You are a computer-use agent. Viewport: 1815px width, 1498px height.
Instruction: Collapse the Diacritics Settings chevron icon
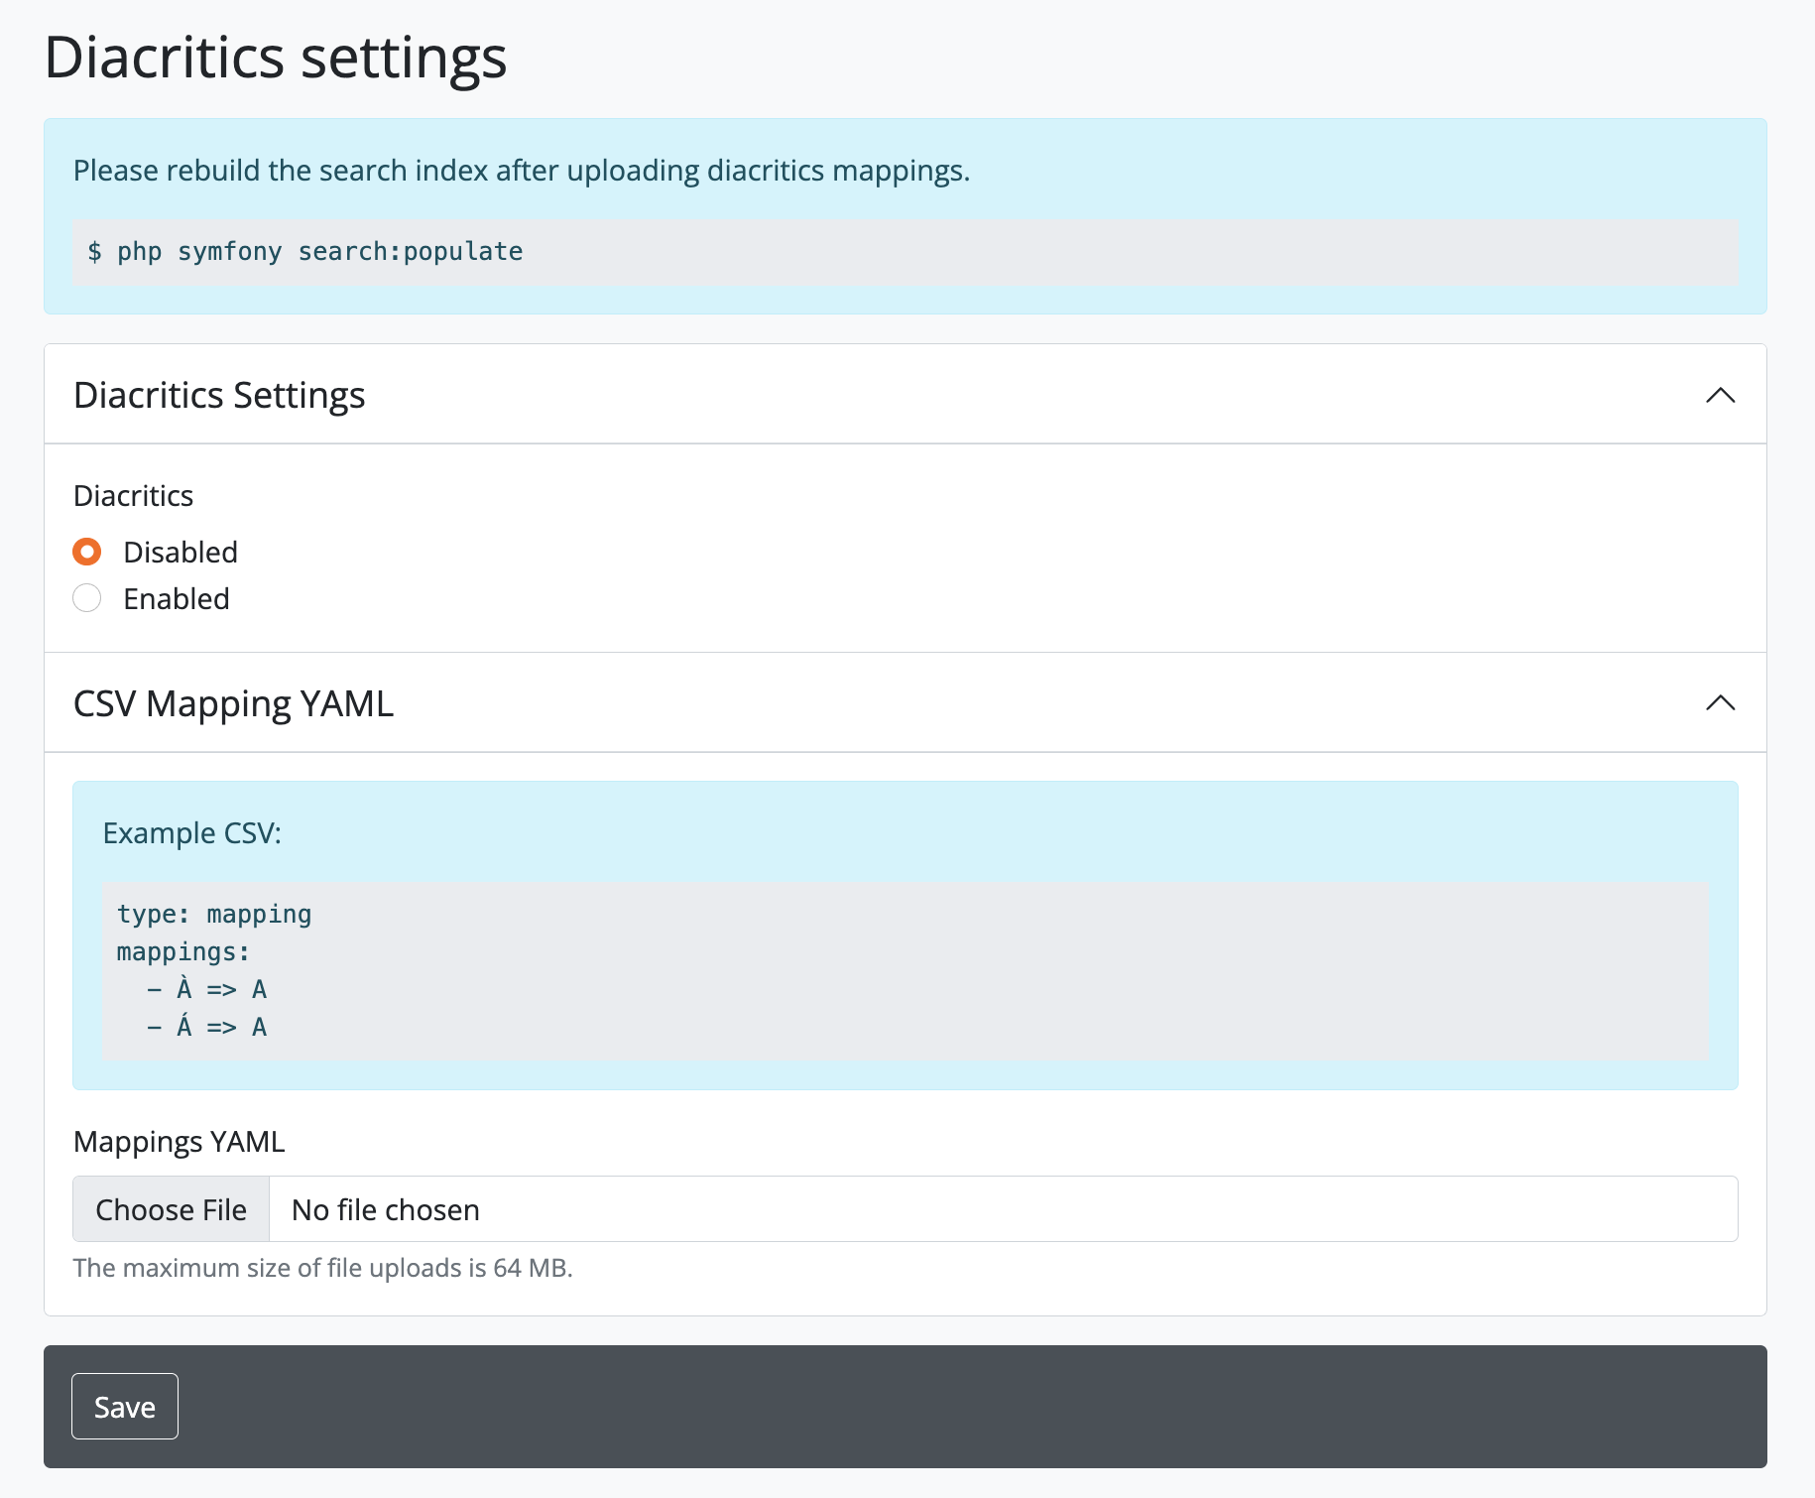(1720, 395)
